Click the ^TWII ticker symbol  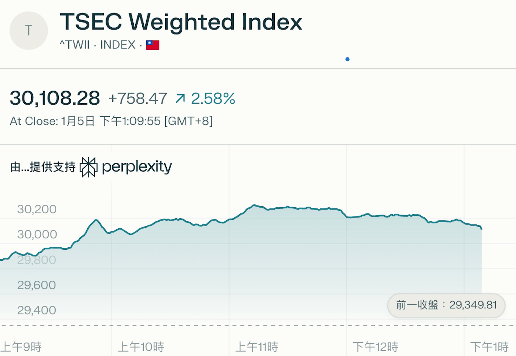tap(74, 45)
